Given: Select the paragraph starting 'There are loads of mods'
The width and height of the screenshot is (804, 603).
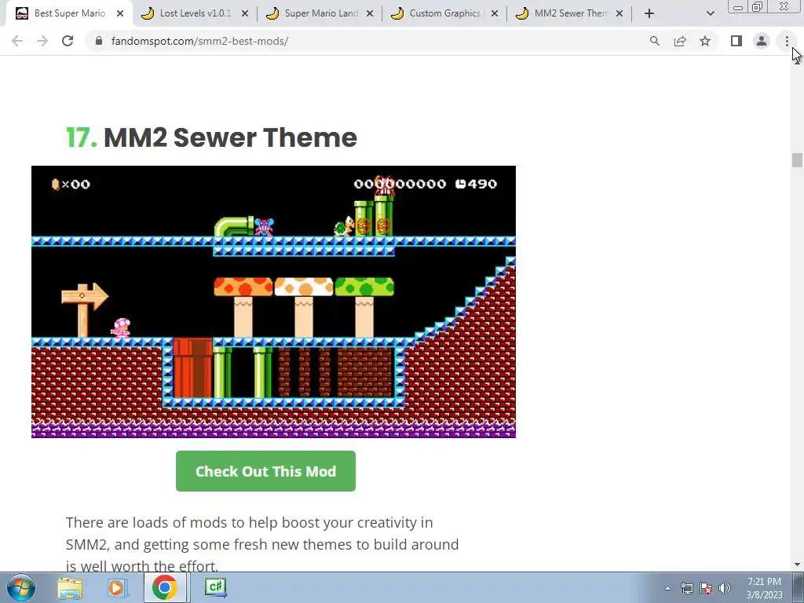Looking at the screenshot, I should (262, 544).
